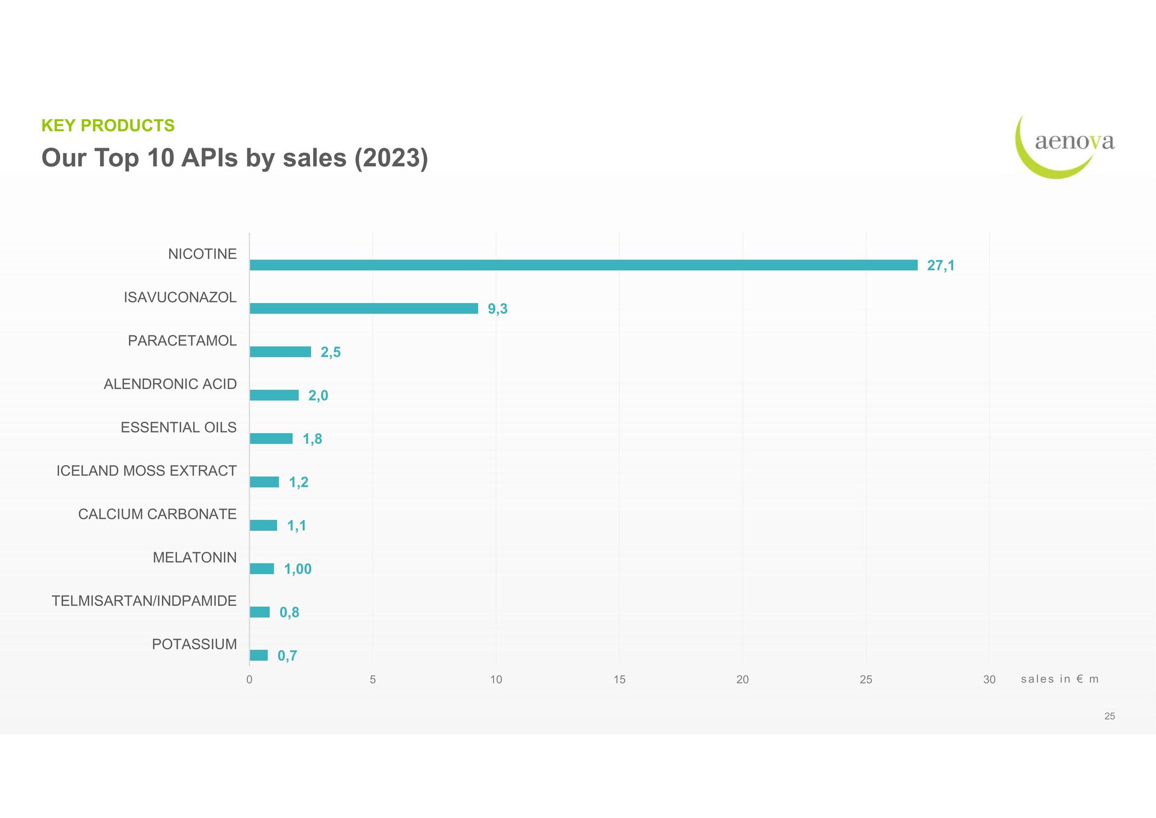
Task: Click the MELATONIN label
Action: [x=194, y=558]
